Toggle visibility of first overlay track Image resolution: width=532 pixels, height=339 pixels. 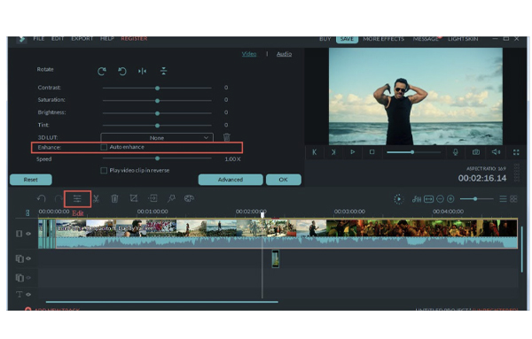(28, 258)
